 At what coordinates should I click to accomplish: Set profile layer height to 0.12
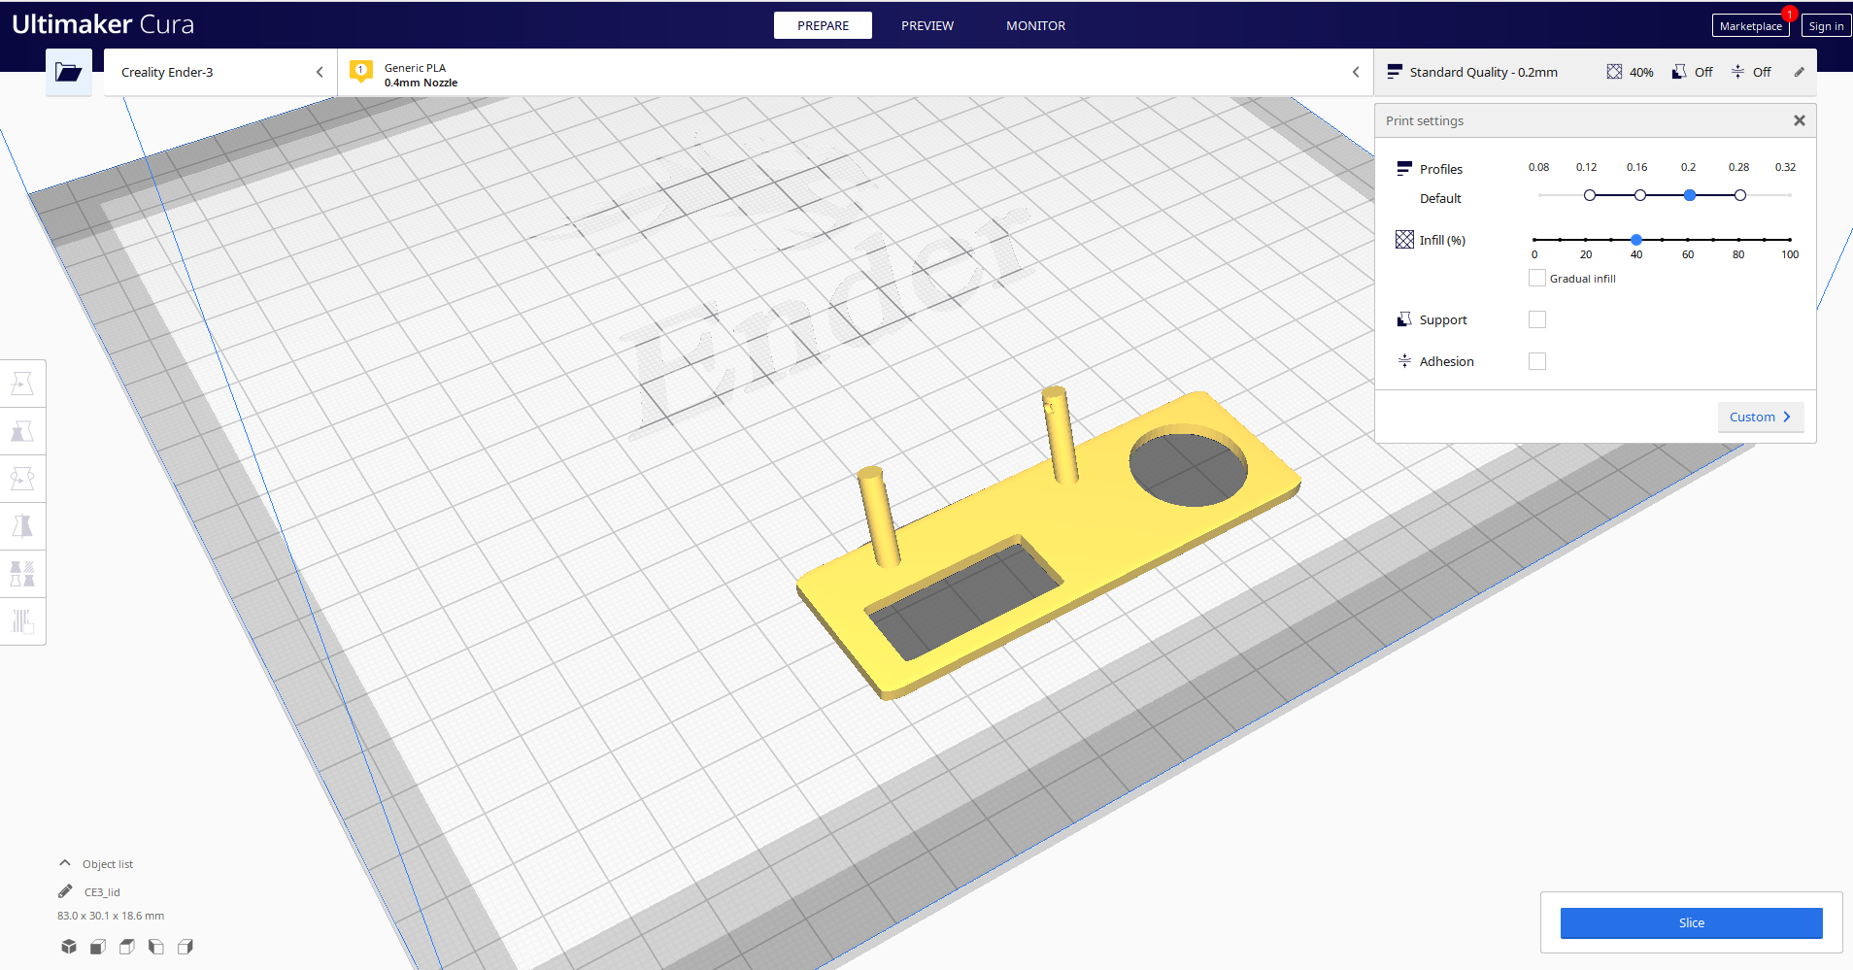1590,195
